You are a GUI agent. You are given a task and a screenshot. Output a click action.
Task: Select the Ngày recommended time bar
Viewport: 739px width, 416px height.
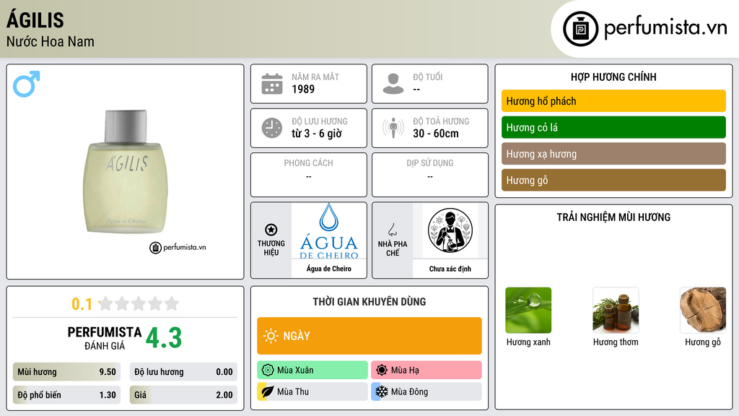coord(369,336)
